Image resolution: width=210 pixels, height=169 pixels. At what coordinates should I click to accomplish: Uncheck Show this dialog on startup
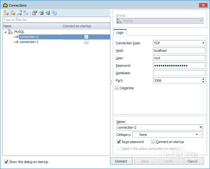(x=6, y=162)
